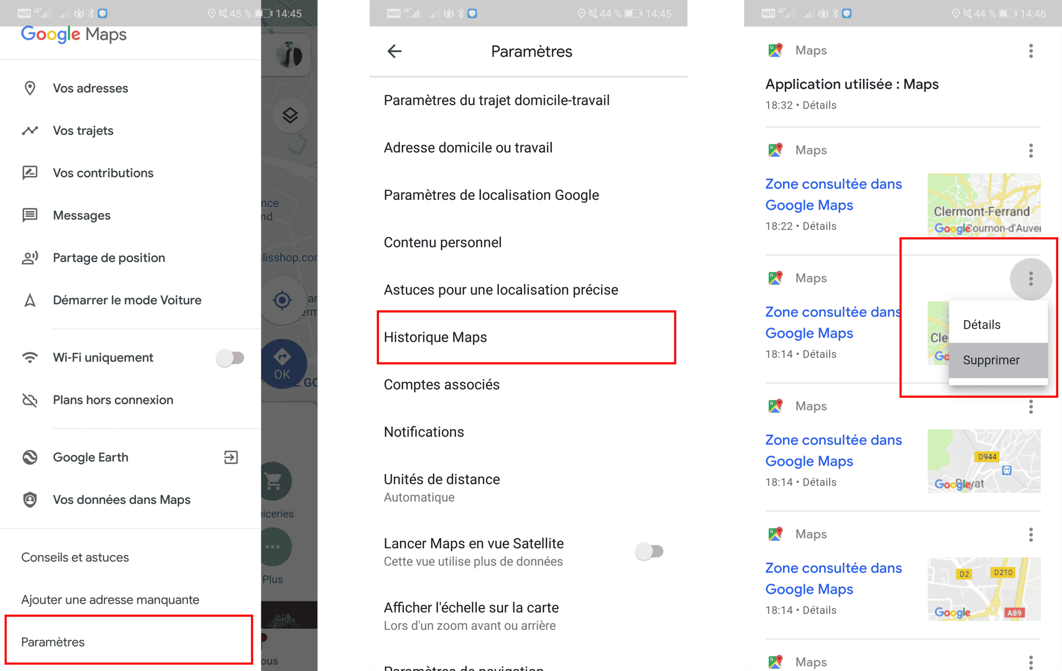The image size is (1062, 671).
Task: Open Unités de distance setting
Action: pyautogui.click(x=441, y=479)
